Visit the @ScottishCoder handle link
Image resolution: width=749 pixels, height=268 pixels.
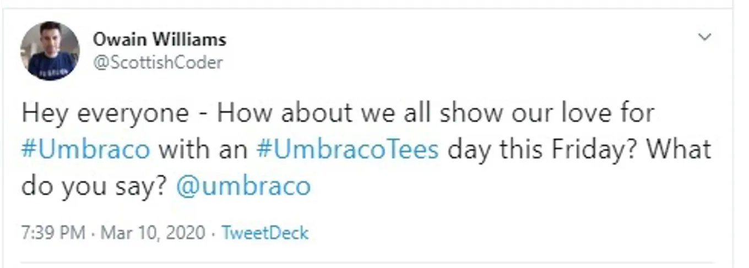point(158,63)
